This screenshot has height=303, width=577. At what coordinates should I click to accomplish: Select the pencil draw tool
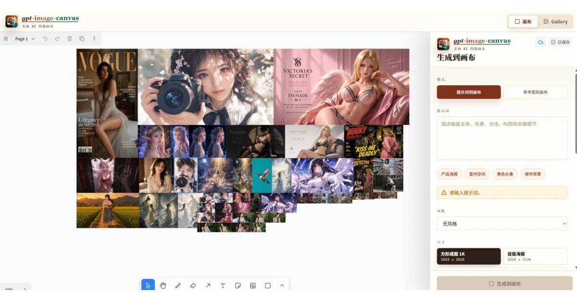coord(178,285)
